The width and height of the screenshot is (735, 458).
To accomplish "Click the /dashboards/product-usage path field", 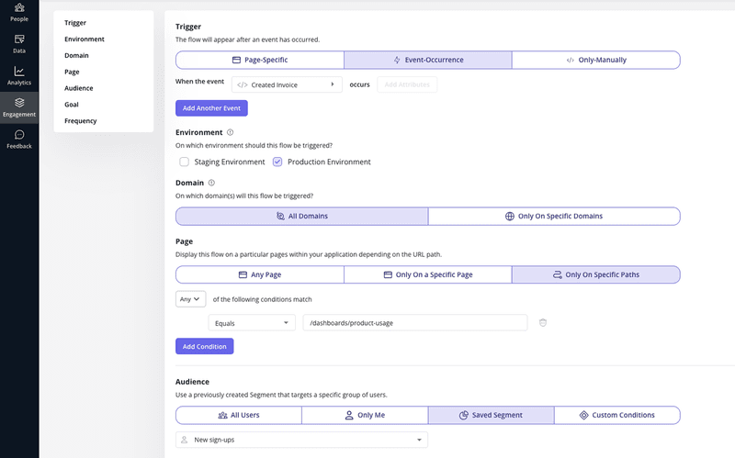I will (x=415, y=323).
